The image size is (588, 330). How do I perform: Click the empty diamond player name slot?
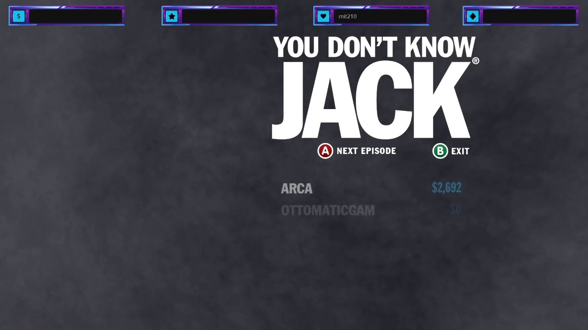tap(530, 16)
